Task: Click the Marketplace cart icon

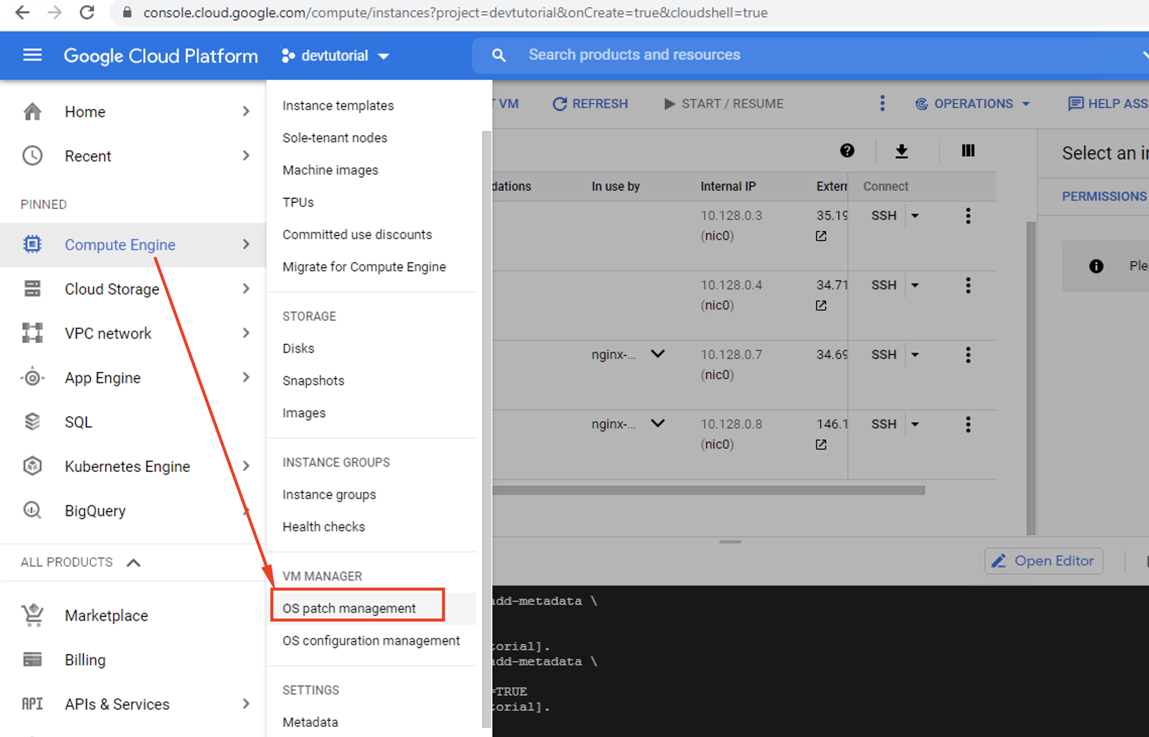Action: [x=32, y=615]
